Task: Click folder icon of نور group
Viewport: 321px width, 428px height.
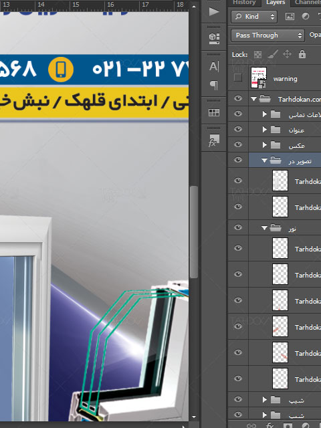Action: click(x=276, y=227)
